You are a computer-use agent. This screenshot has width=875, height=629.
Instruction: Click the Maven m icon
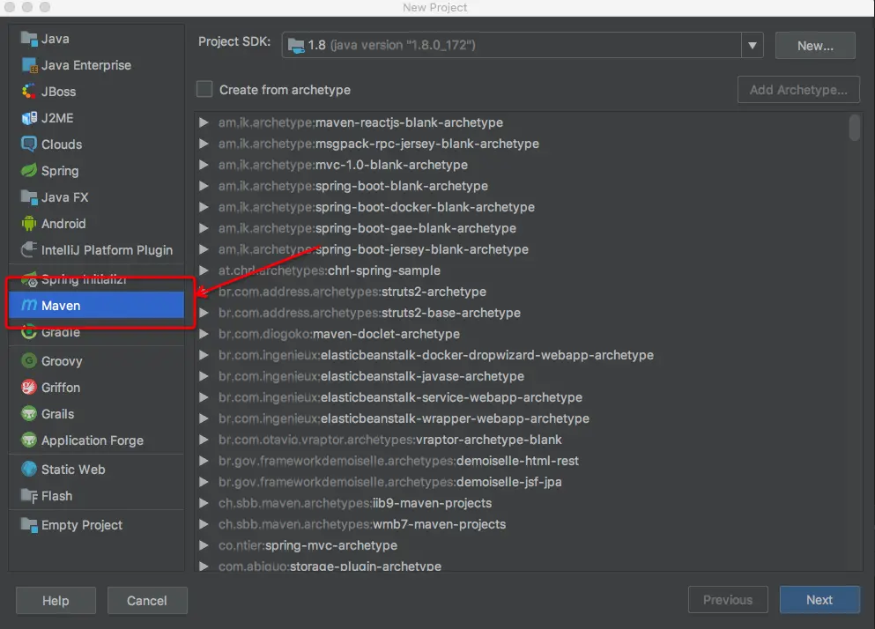click(x=28, y=306)
